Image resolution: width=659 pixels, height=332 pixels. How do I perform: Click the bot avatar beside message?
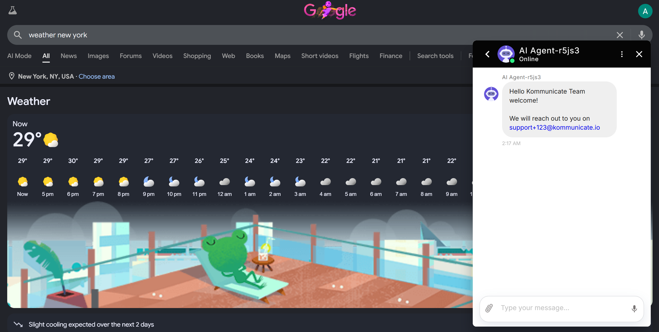pyautogui.click(x=491, y=94)
